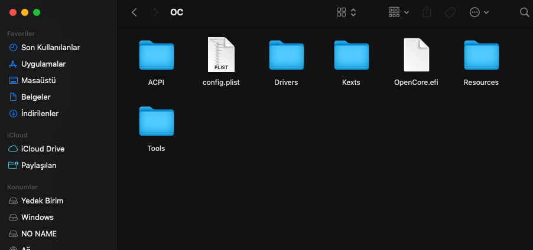Click the Kexts folder name label
This screenshot has width=533, height=250.
[351, 83]
